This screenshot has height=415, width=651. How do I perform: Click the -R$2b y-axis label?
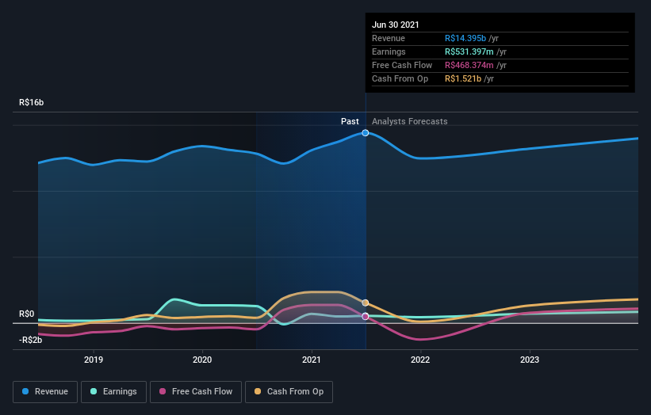30,340
